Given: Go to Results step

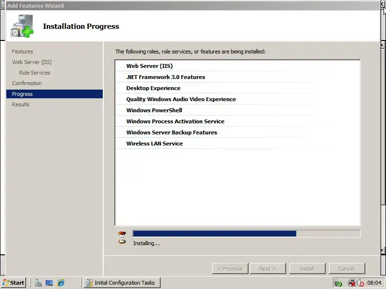Looking at the screenshot, I should [20, 105].
